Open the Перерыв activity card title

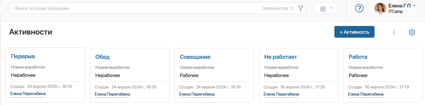pos(23,56)
